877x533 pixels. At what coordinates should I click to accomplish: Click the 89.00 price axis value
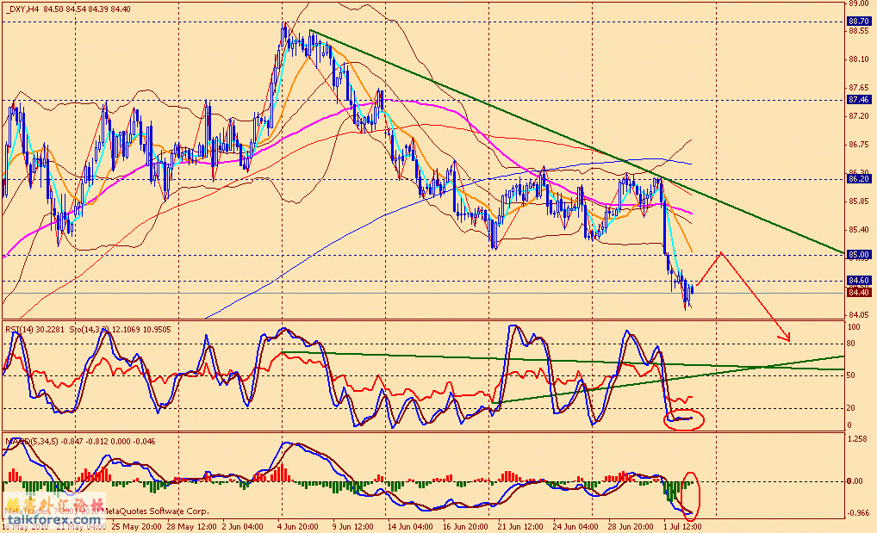(859, 3)
